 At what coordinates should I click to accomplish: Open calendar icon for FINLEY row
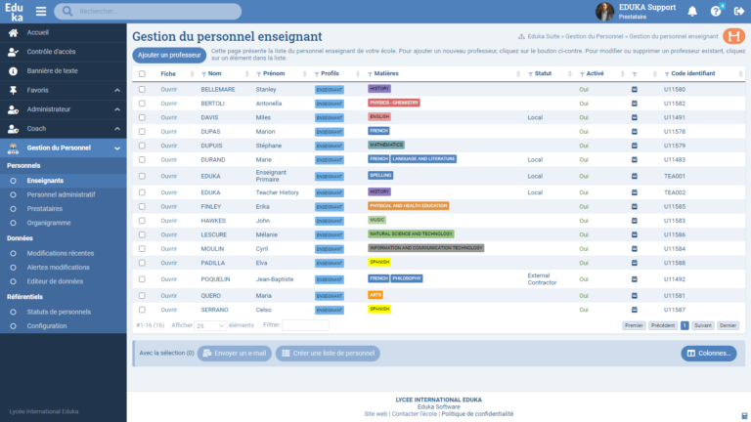click(x=634, y=207)
